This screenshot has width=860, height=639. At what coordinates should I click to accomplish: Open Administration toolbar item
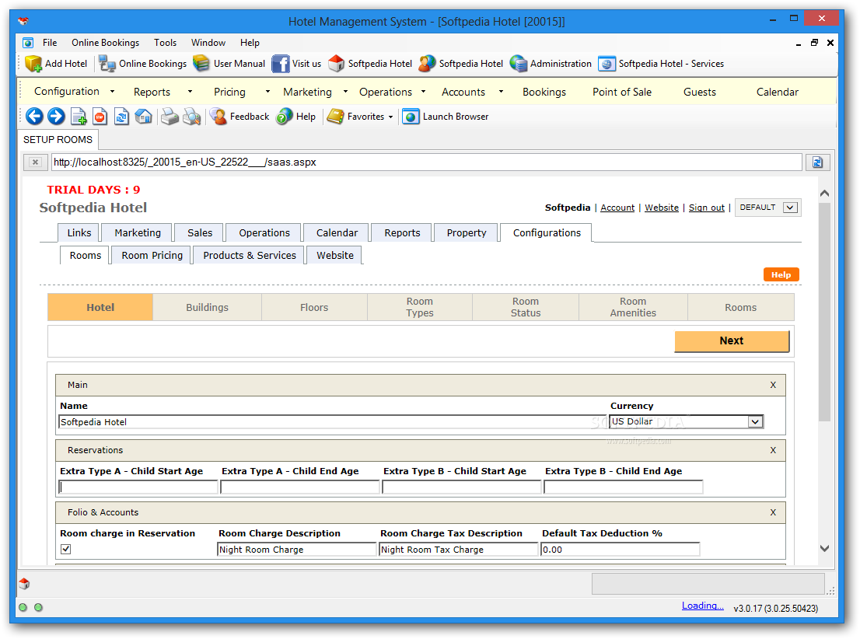pyautogui.click(x=551, y=64)
